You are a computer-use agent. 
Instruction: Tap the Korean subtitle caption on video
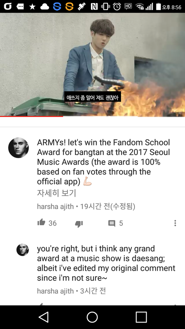coord(92,98)
